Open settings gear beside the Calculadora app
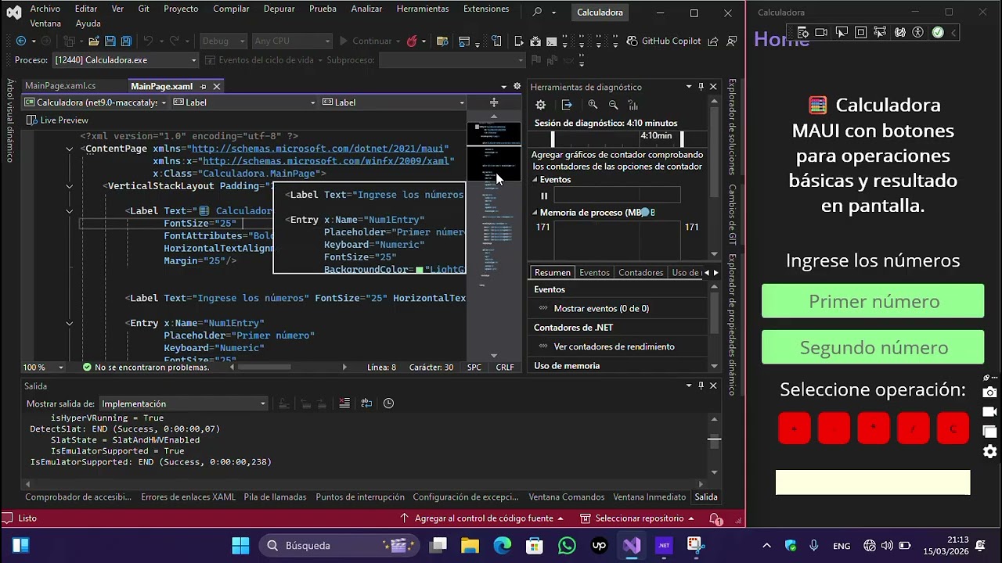Image resolution: width=1002 pixels, height=563 pixels. coord(990,451)
